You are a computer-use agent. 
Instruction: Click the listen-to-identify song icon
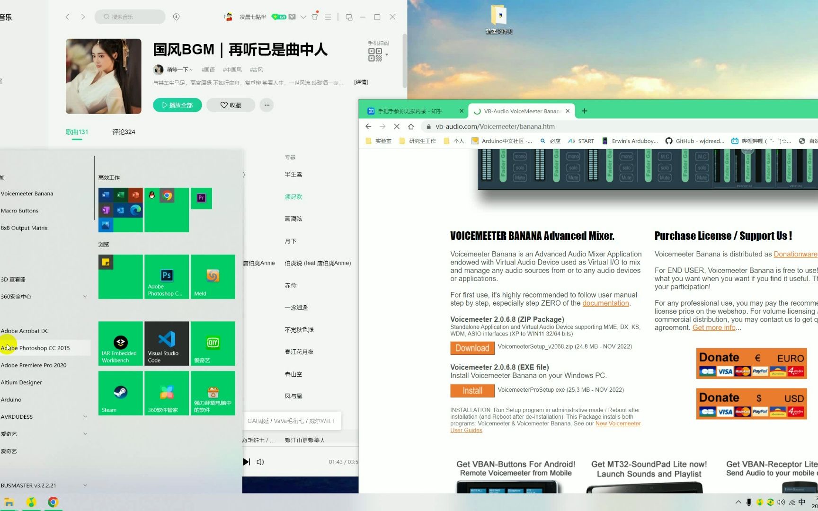[176, 17]
